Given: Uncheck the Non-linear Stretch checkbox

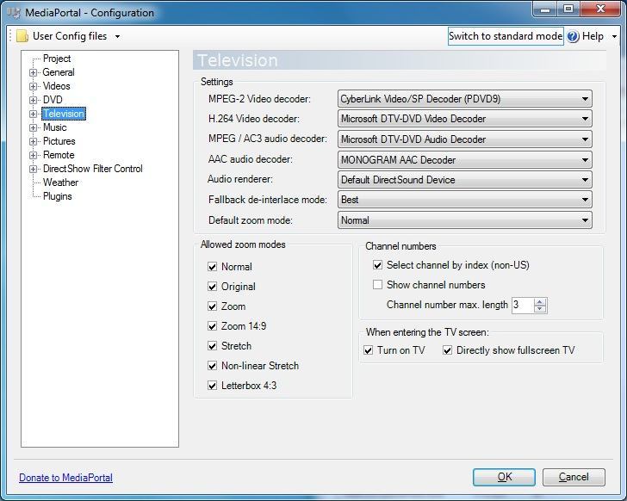Looking at the screenshot, I should [x=213, y=366].
